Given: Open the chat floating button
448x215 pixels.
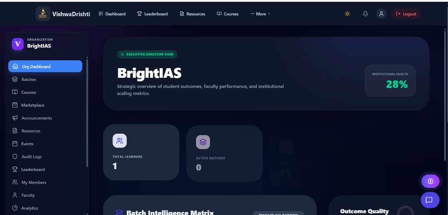Looking at the screenshot, I should [x=430, y=200].
